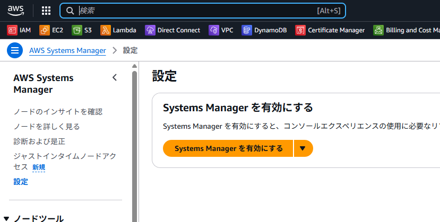This screenshot has width=440, height=222.
Task: Click the Lambda bookmark label
Action: pyautogui.click(x=125, y=30)
